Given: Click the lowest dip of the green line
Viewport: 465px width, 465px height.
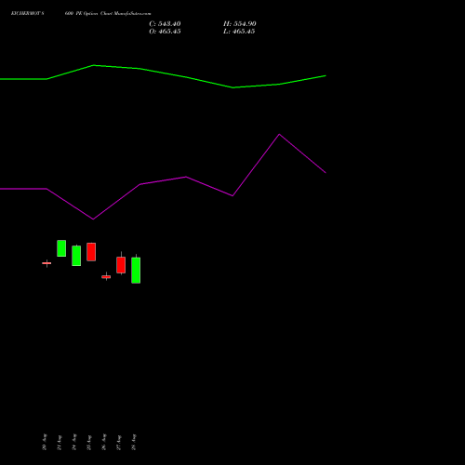Looking at the screenshot, I should 233,87.
